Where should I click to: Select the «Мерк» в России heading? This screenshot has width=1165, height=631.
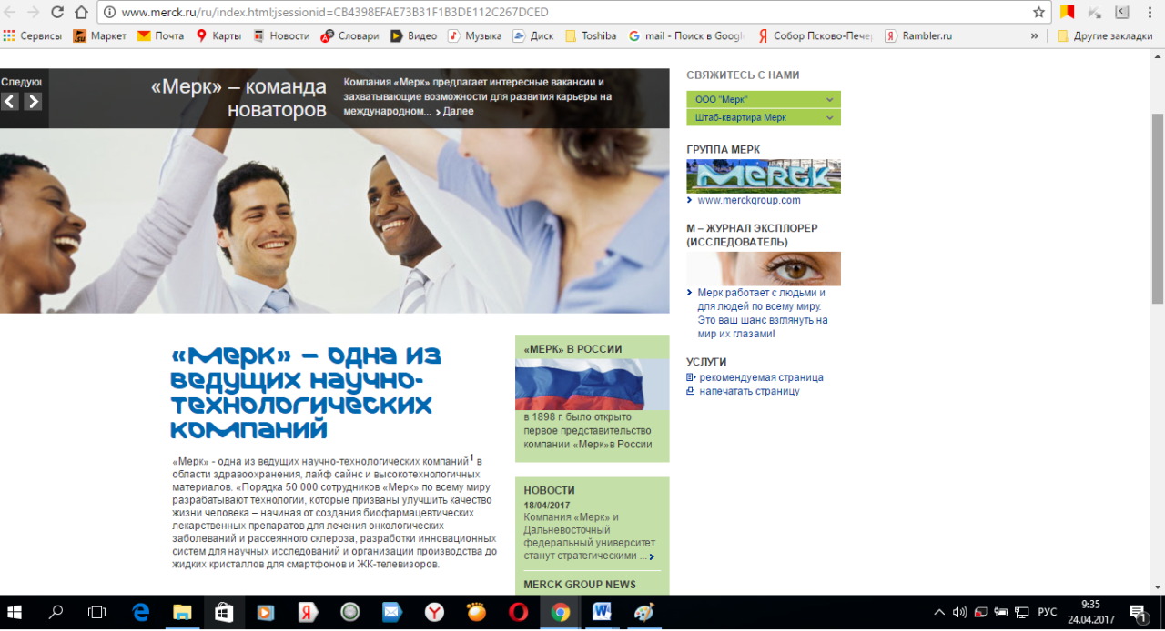(x=573, y=348)
